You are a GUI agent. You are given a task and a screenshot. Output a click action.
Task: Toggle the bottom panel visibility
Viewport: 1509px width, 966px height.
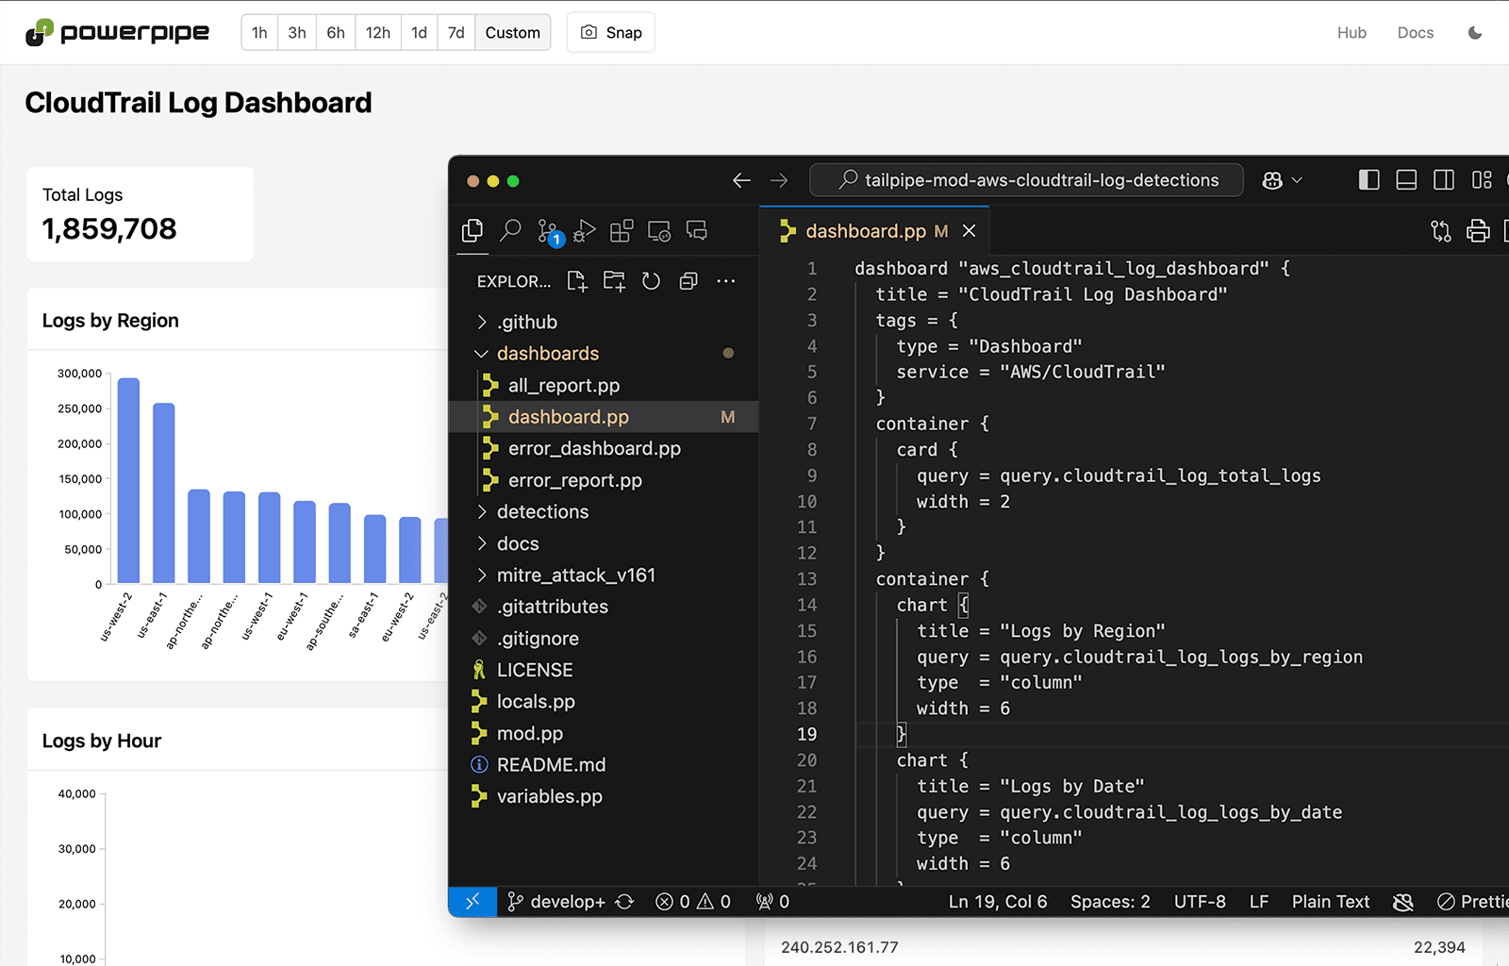pyautogui.click(x=1405, y=180)
